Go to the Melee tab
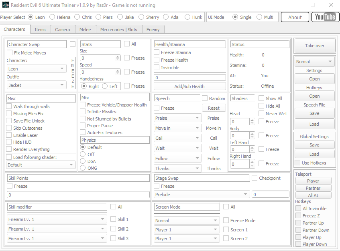The image size is (340, 251). coord(85,30)
